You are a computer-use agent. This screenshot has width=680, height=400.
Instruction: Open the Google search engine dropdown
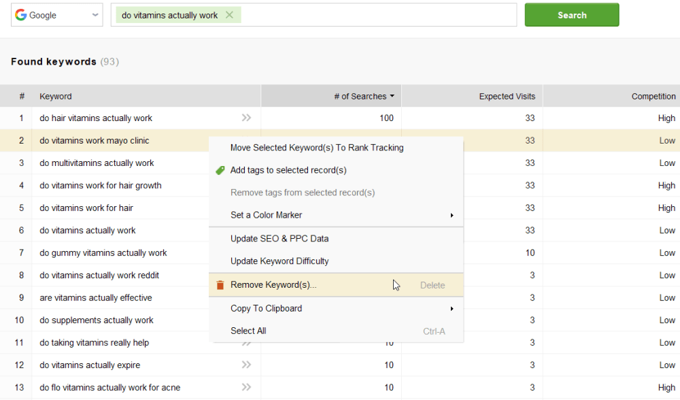tap(57, 15)
